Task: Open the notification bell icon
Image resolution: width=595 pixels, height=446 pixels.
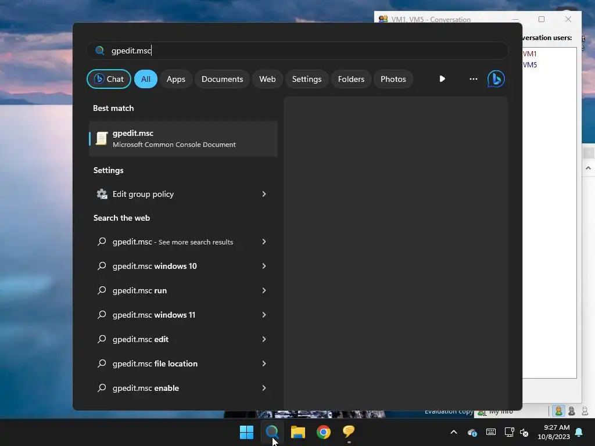Action: pos(579,432)
